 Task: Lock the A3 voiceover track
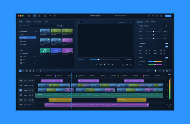coord(30,105)
